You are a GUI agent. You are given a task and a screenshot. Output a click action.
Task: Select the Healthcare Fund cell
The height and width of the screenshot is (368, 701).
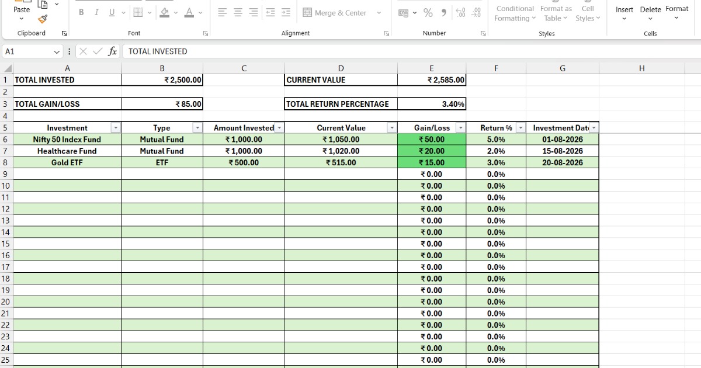click(x=67, y=151)
